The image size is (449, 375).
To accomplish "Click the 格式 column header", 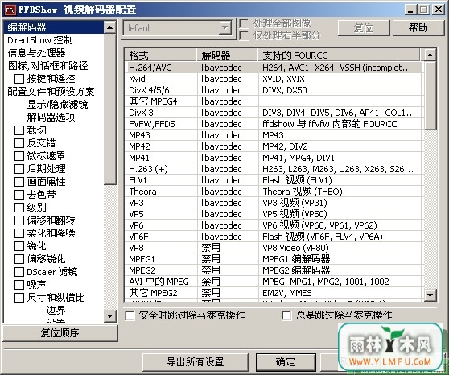I will 160,55.
